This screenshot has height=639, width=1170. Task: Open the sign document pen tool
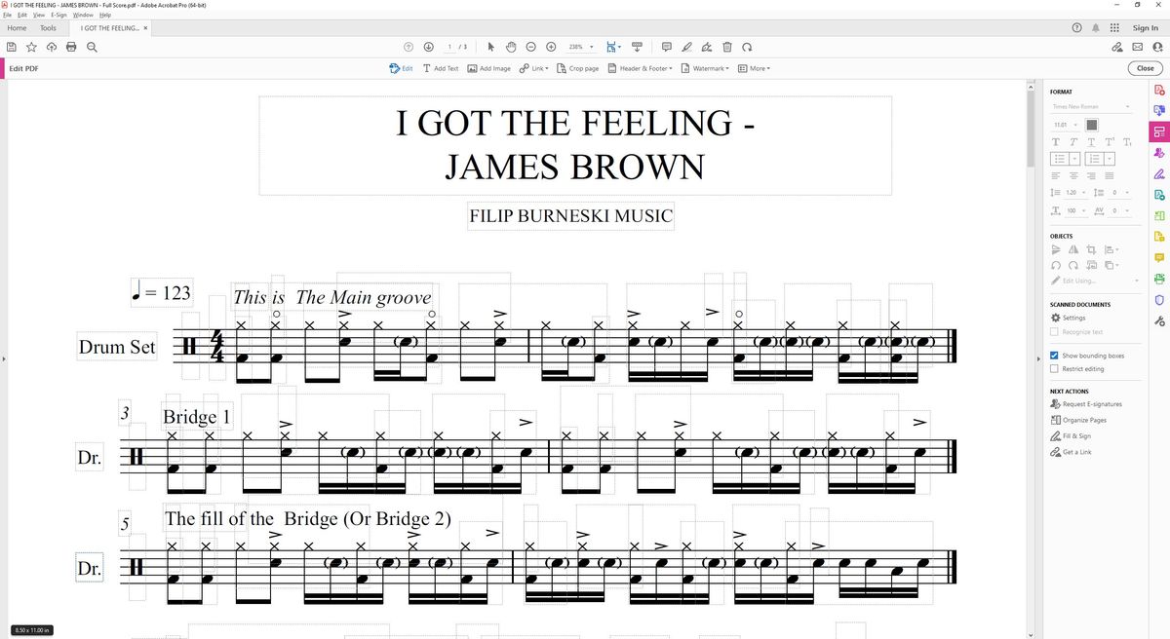pyautogui.click(x=707, y=47)
